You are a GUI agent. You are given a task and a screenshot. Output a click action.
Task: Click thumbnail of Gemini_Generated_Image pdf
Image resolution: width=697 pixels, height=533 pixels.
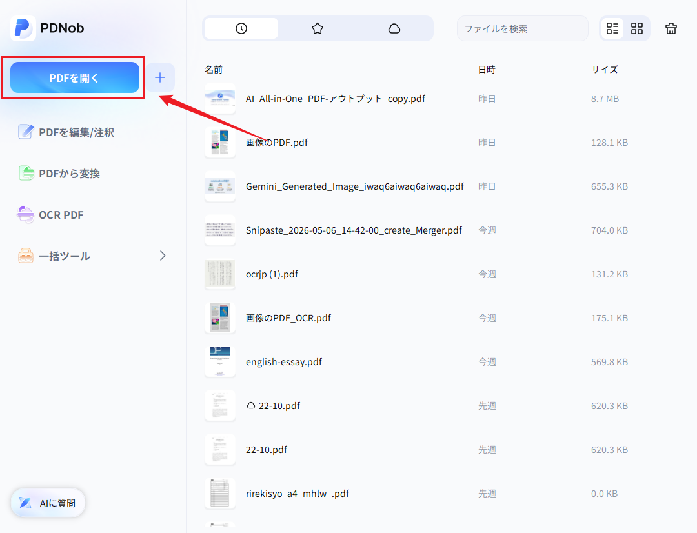coord(220,186)
